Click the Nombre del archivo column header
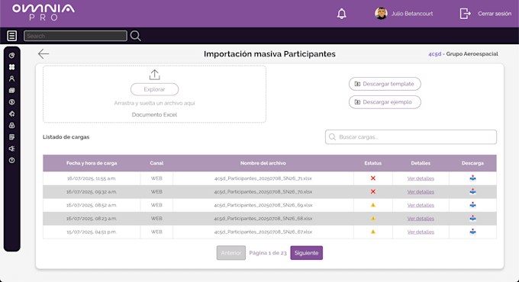This screenshot has width=519, height=282. [x=263, y=163]
